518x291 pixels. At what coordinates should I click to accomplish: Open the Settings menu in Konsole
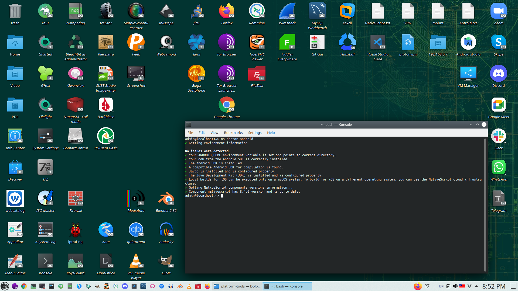pos(255,133)
